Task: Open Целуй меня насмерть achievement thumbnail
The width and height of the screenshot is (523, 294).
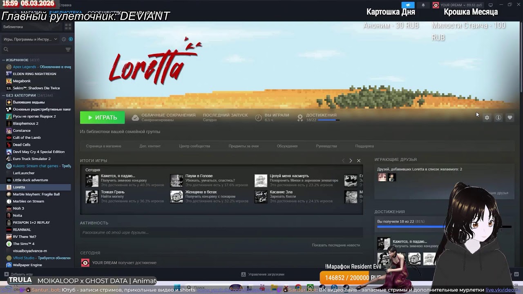Action: pyautogui.click(x=261, y=180)
